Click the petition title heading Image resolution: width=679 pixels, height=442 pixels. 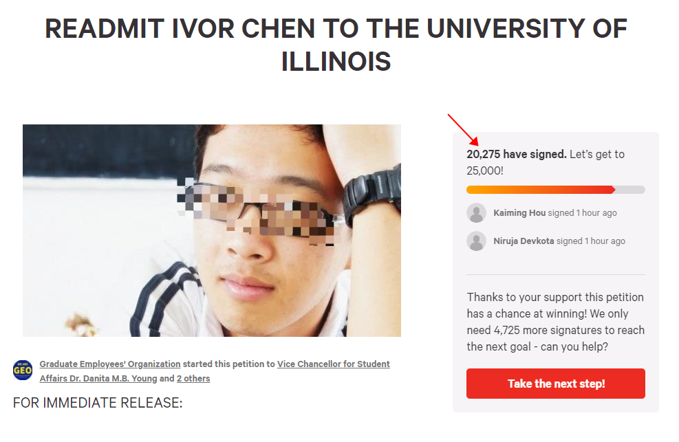[336, 45]
